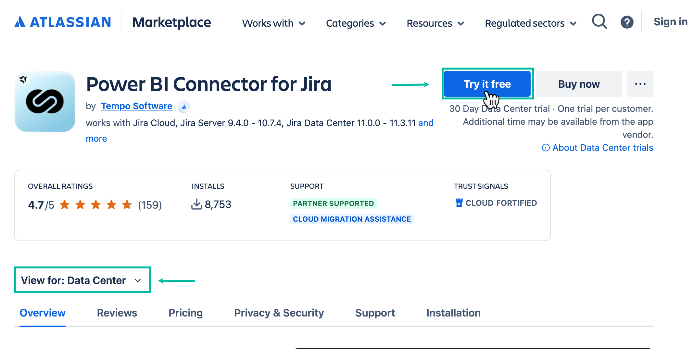Viewport: 693px width, 349px height.
Task: Click the CLOUD MIGRATION ASSISTANCE badge
Action: pyautogui.click(x=352, y=219)
